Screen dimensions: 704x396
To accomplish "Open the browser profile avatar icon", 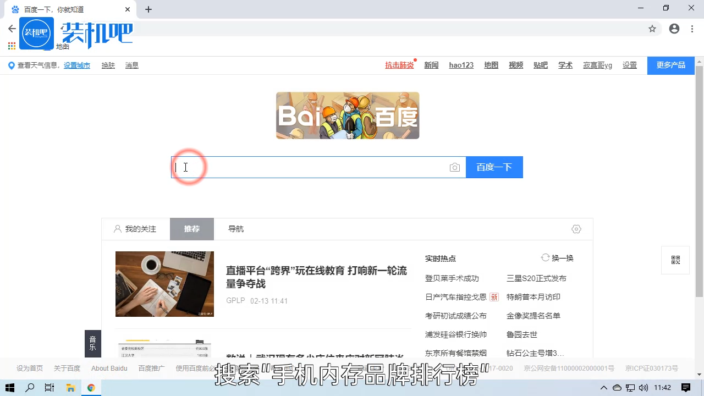I will (x=674, y=29).
